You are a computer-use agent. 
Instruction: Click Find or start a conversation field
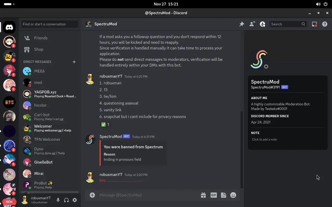click(x=50, y=24)
